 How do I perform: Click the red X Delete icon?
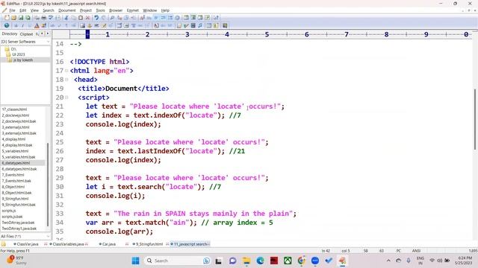click(x=87, y=18)
